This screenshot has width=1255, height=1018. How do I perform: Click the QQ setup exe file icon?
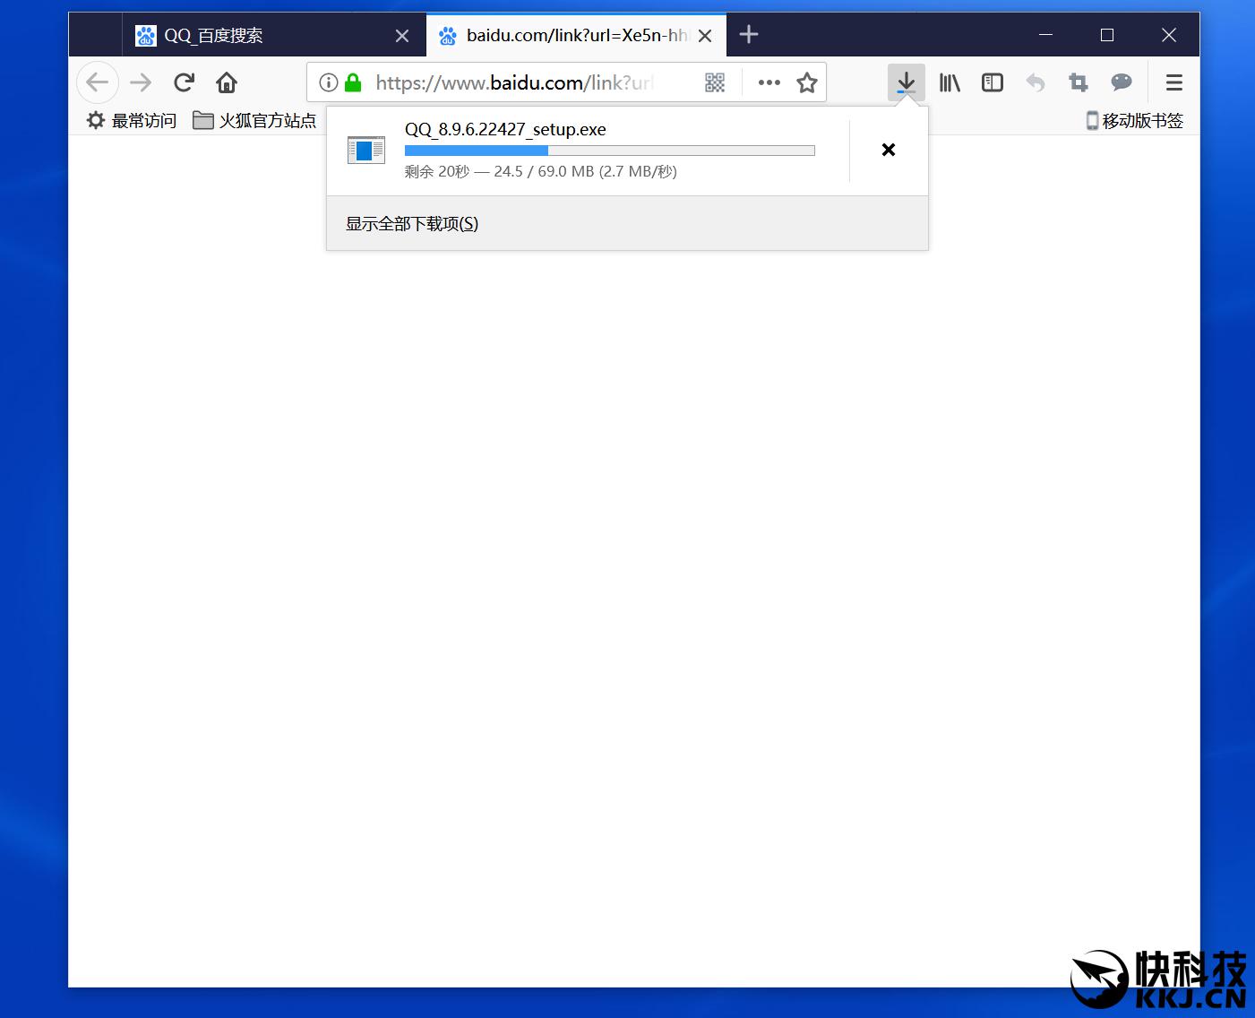365,150
